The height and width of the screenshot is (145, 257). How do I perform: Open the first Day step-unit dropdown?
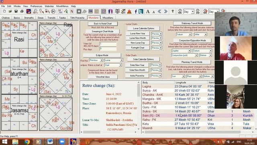pyautogui.click(x=193, y=12)
